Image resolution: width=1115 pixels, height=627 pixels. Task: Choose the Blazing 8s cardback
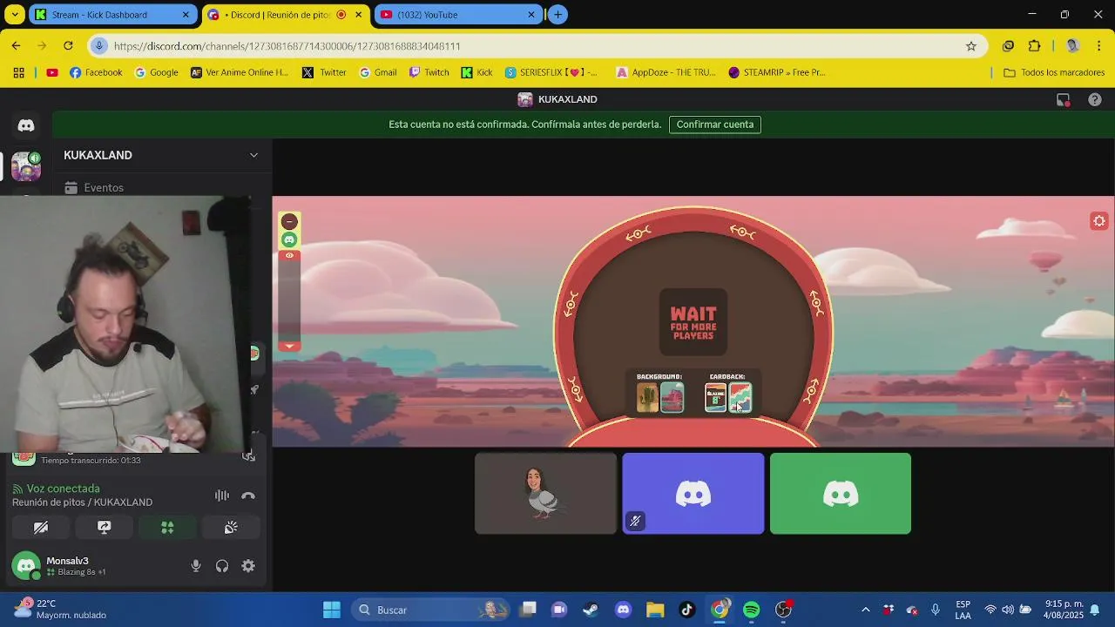[x=715, y=398]
